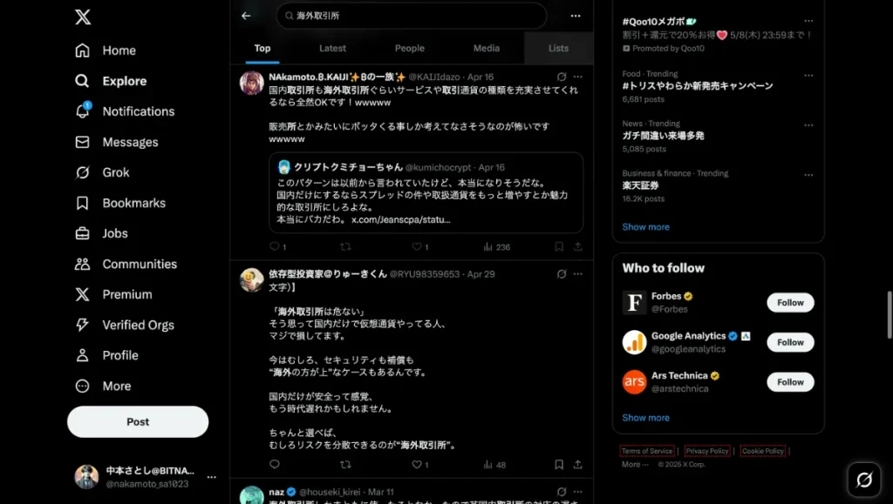Click the page vertical scrollbar
The width and height of the screenshot is (893, 504).
(889, 315)
